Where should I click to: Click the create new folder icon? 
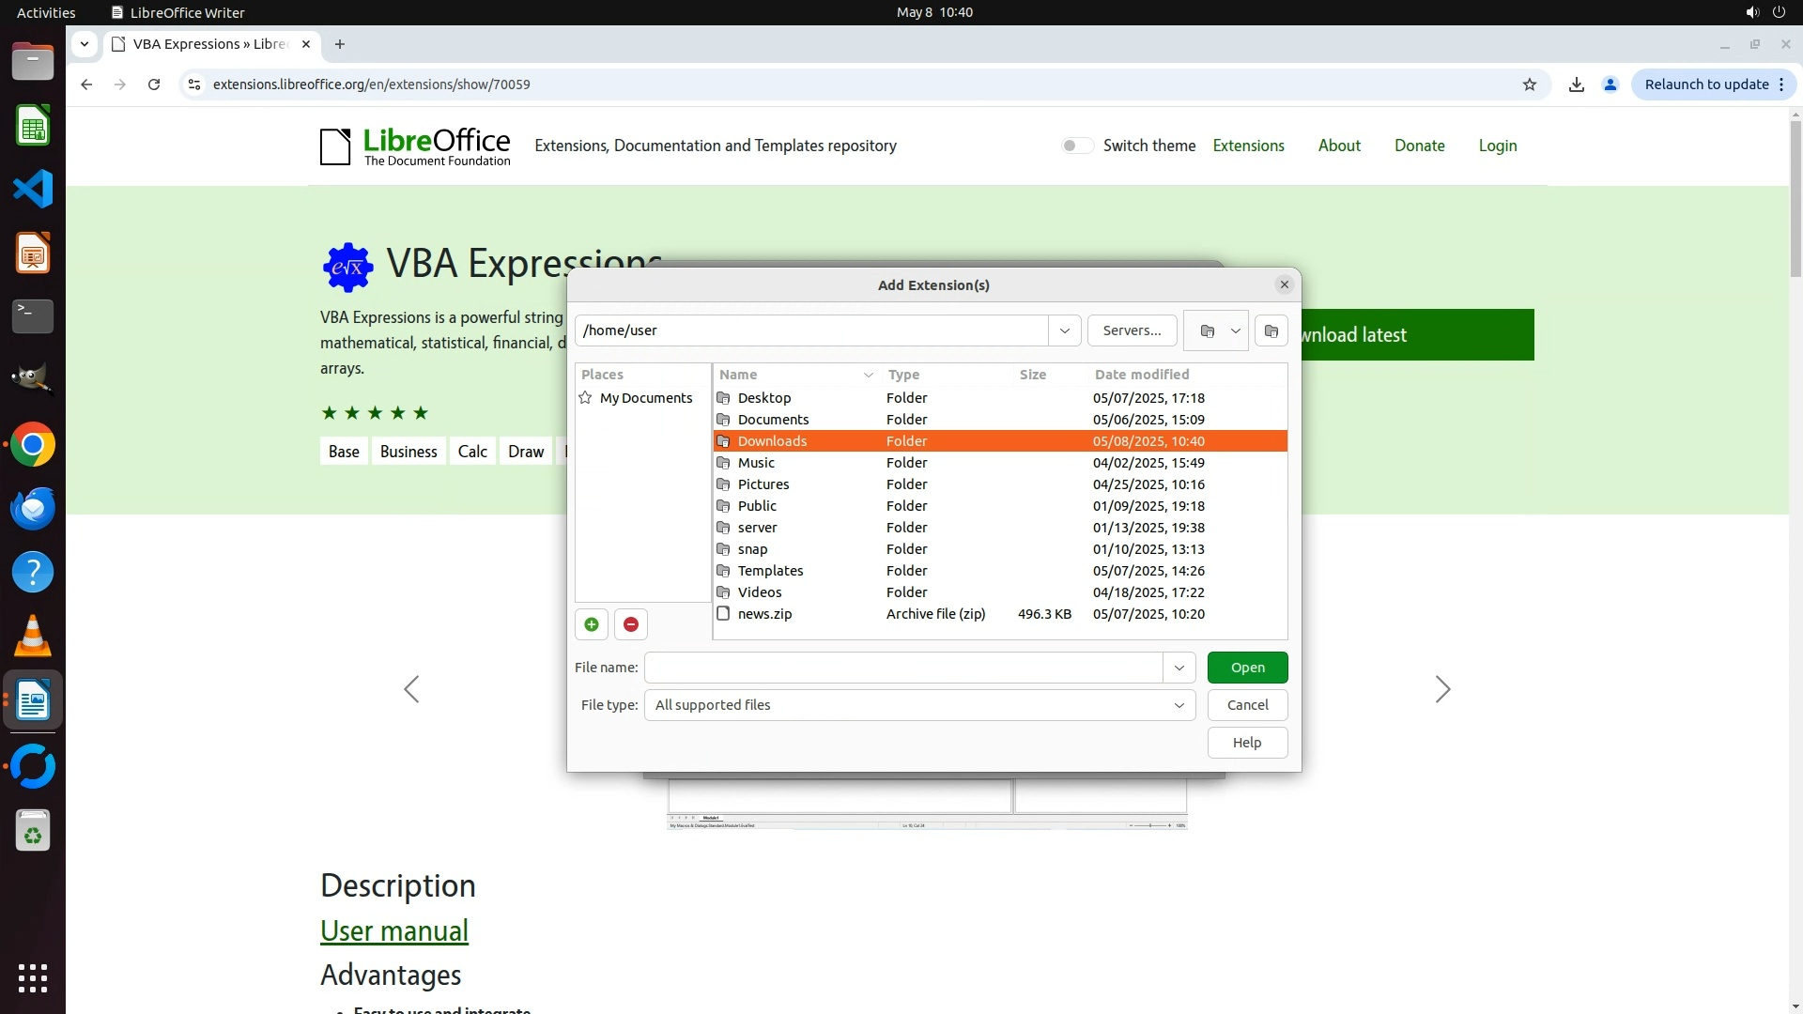click(1271, 330)
